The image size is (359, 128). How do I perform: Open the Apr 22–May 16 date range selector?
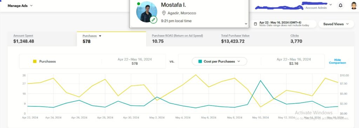click(x=283, y=24)
